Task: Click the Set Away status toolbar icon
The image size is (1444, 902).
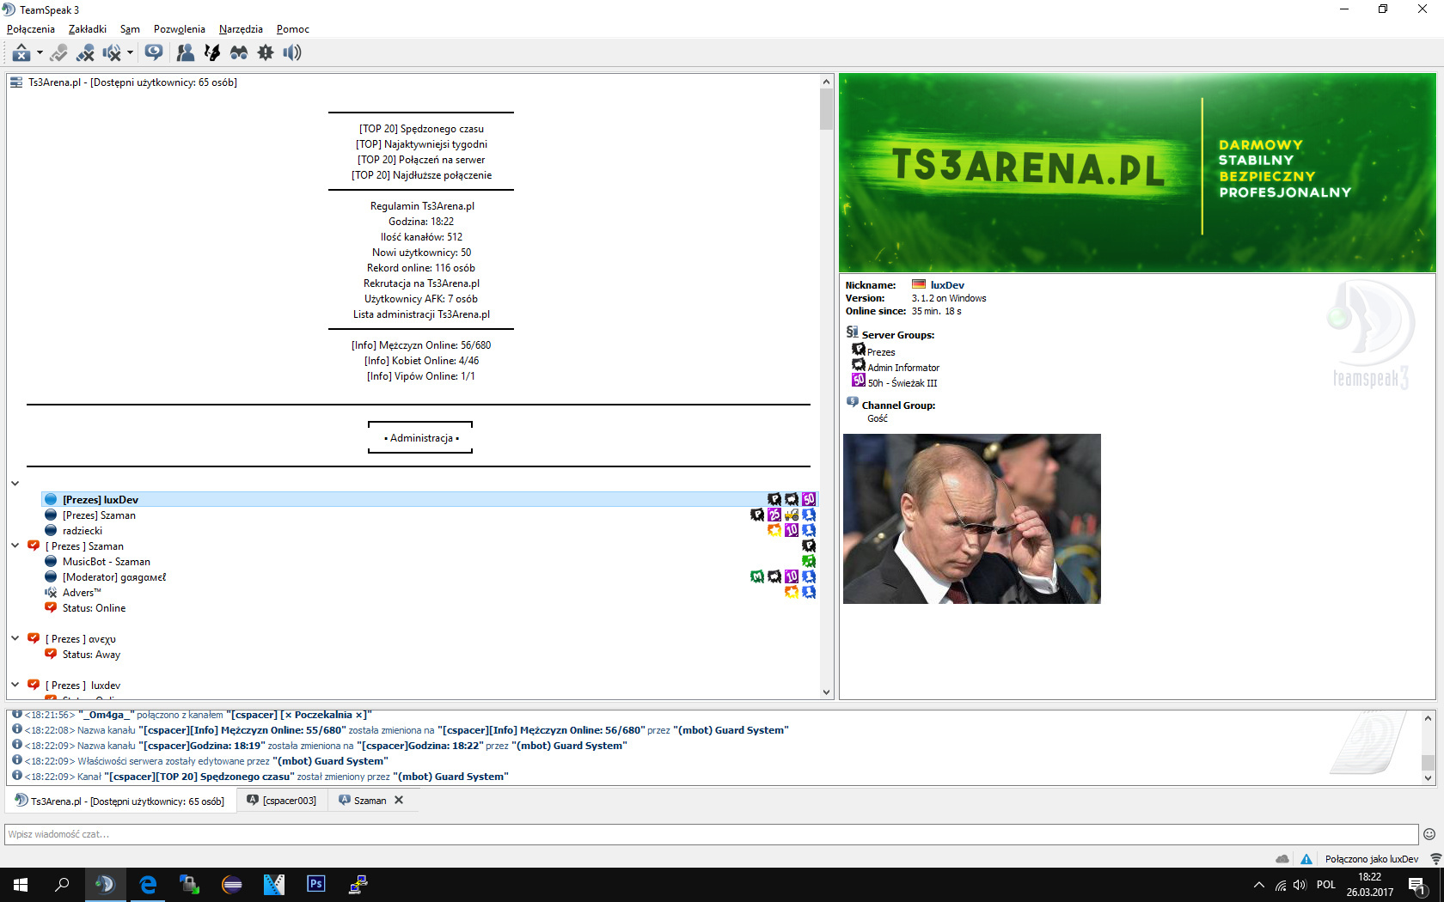Action: pos(21,53)
